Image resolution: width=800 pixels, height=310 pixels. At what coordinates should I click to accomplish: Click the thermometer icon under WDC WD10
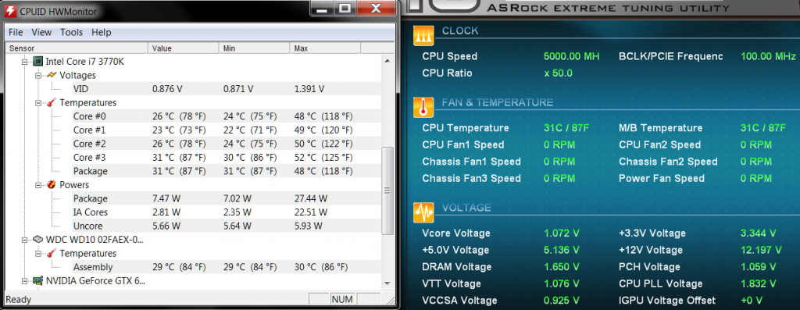[x=52, y=254]
